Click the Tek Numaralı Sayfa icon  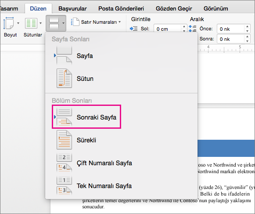[64, 185]
